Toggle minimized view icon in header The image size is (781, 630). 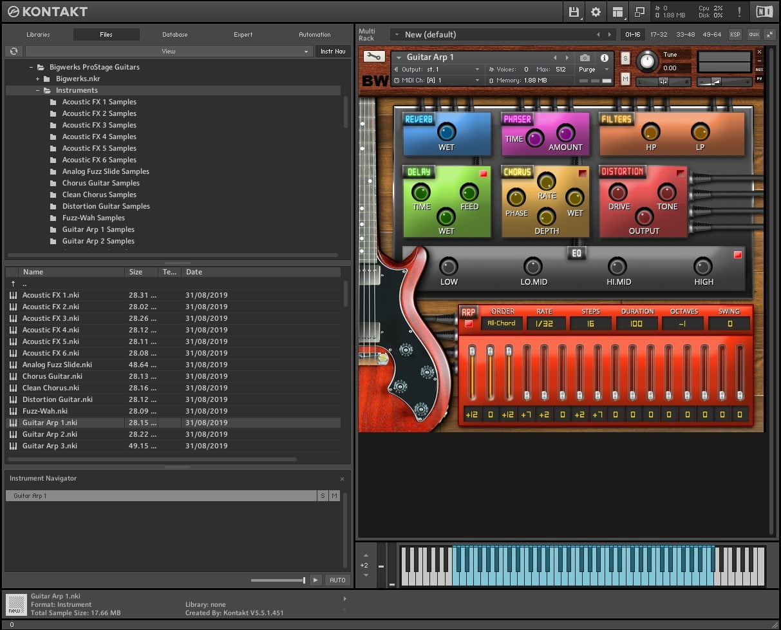pos(639,12)
